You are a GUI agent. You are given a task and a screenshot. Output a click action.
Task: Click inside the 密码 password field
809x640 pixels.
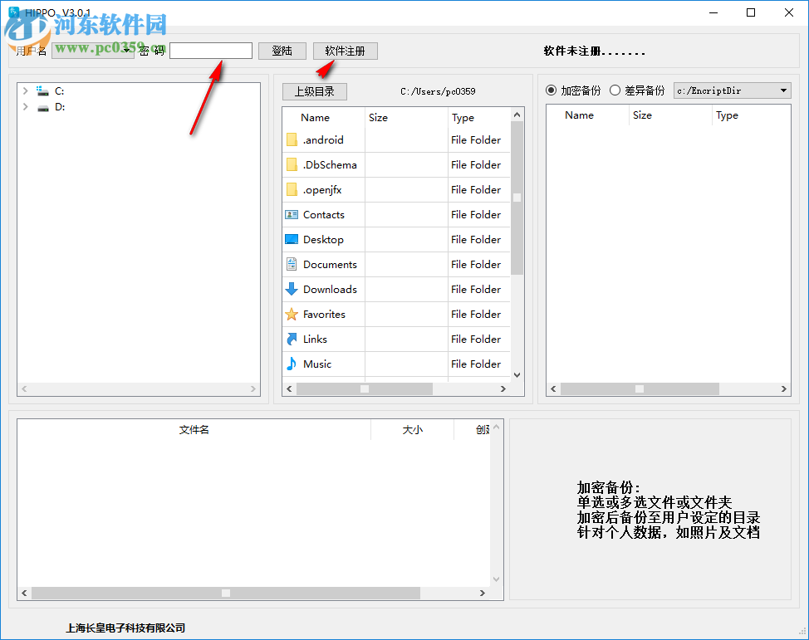pyautogui.click(x=210, y=50)
